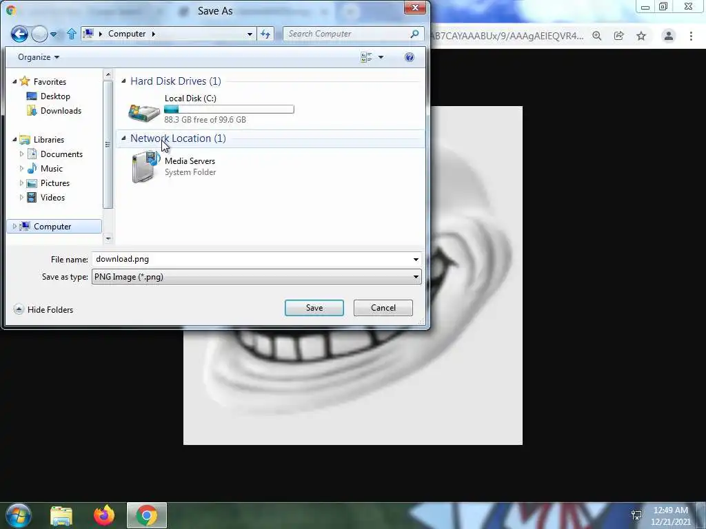Screen dimensions: 706x529
Task: Click the File name text box
Action: click(x=251, y=259)
